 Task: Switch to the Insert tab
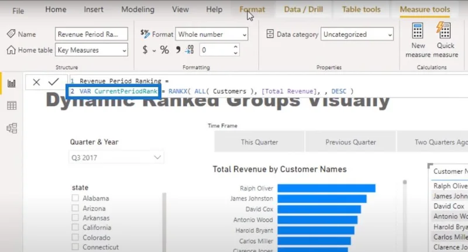click(94, 9)
